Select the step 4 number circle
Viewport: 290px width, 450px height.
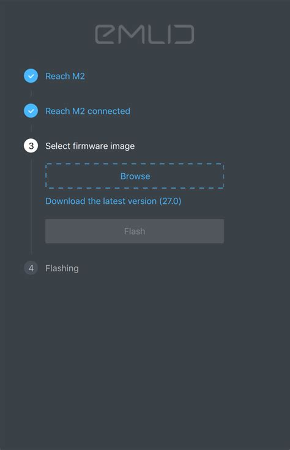tap(31, 268)
